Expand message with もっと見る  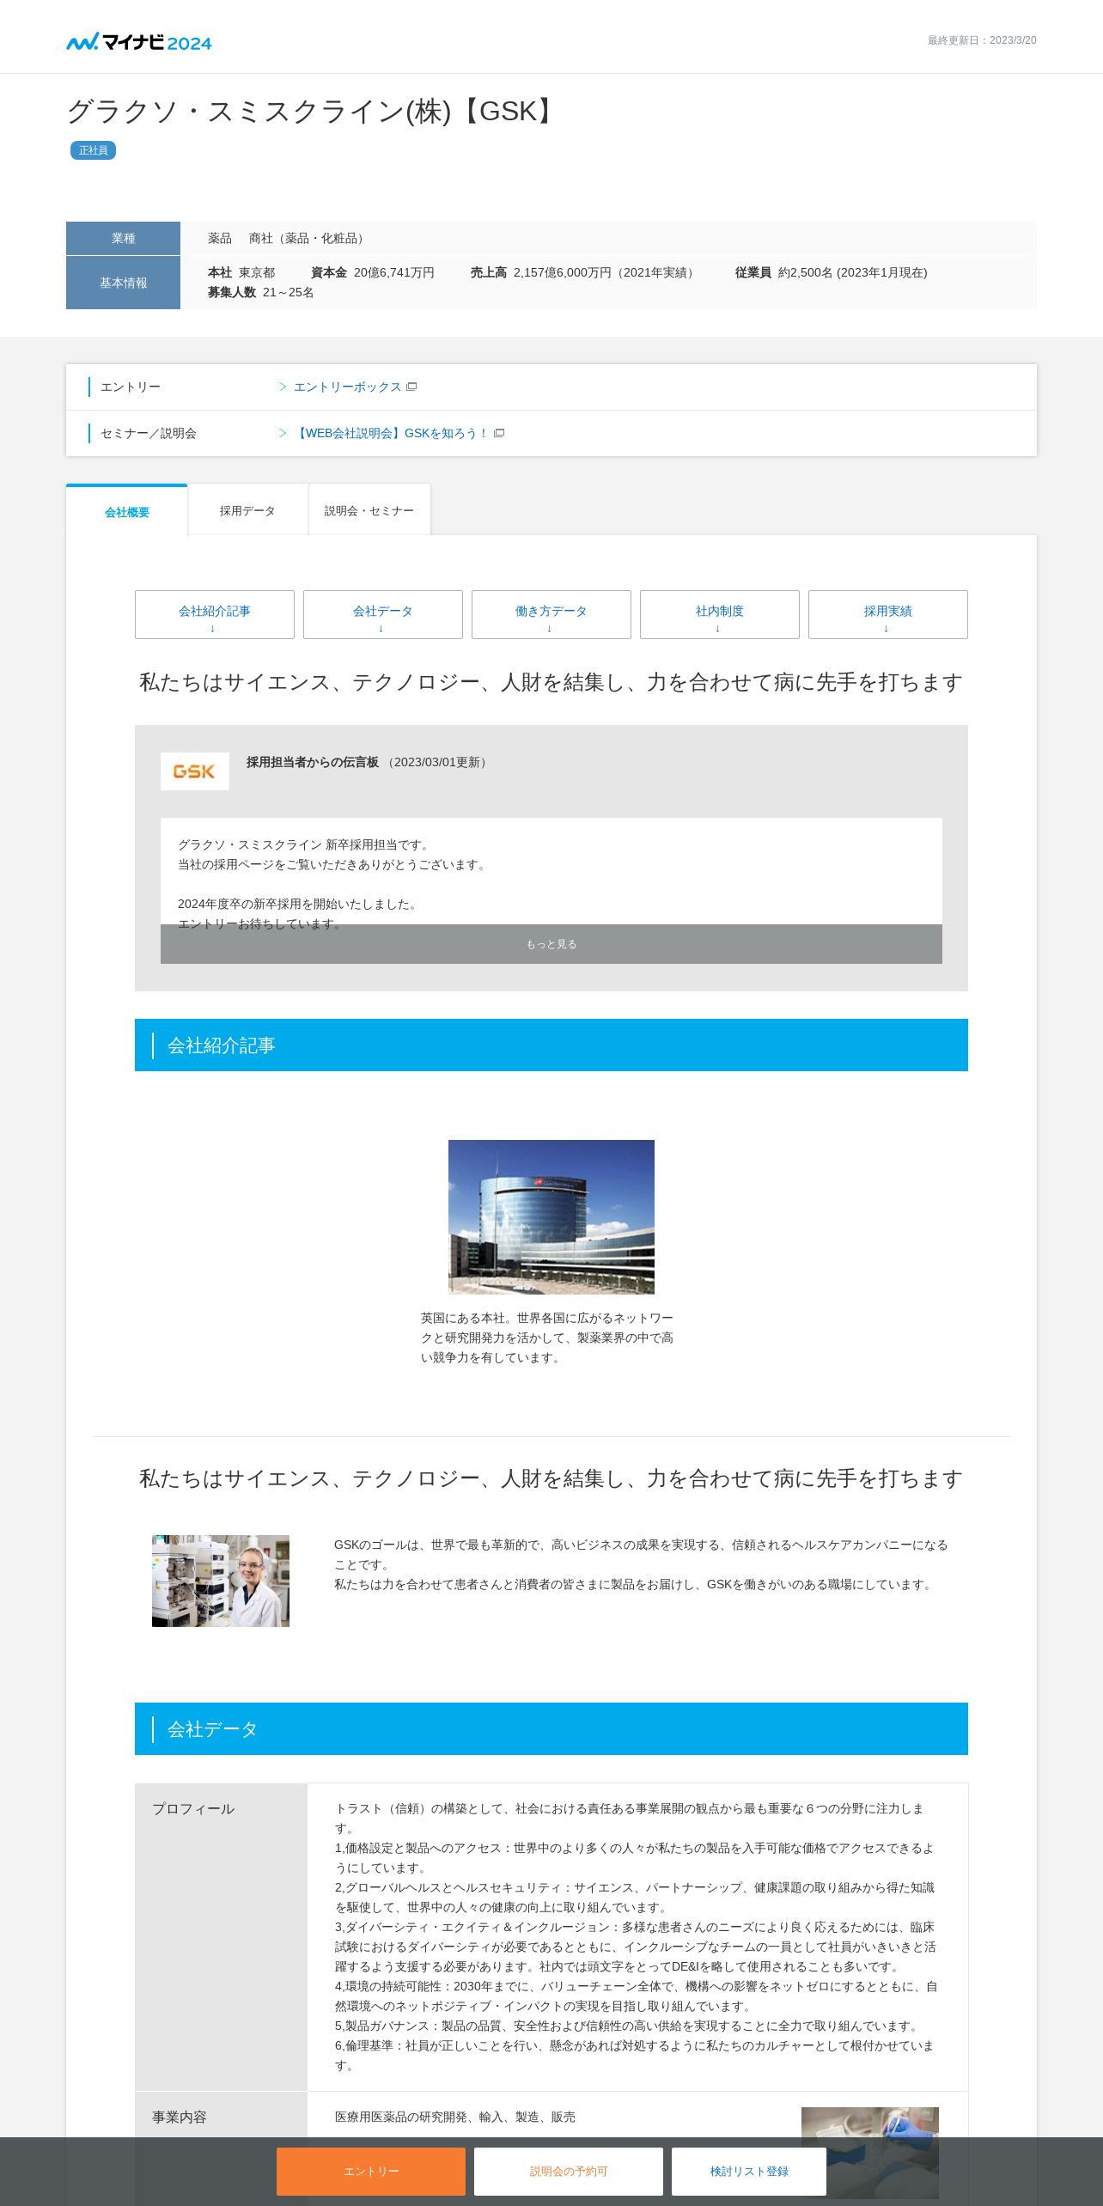tap(551, 944)
